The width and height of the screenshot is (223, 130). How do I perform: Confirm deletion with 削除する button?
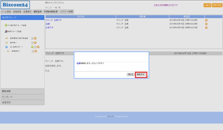(x=141, y=75)
